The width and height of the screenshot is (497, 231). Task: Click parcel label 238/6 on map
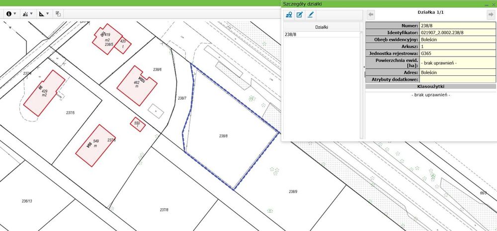pos(157,69)
